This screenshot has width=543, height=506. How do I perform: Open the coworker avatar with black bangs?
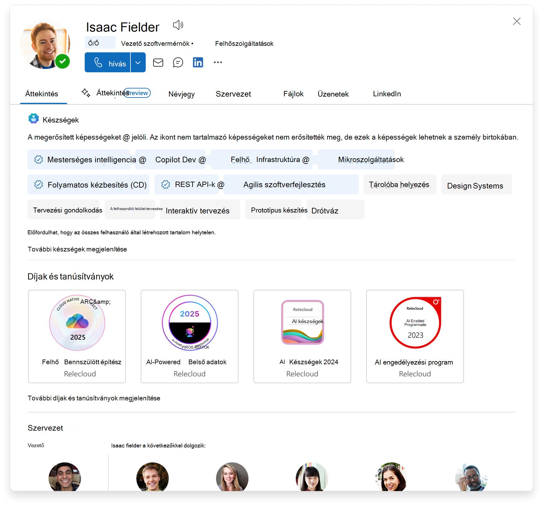312,477
